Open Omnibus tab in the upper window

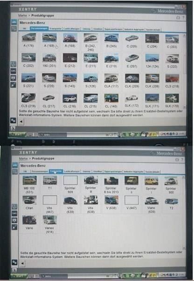point(97,29)
